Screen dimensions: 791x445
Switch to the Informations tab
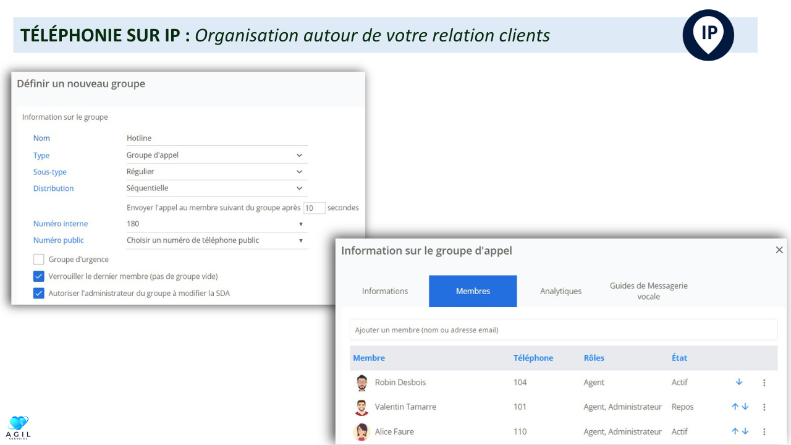click(385, 291)
